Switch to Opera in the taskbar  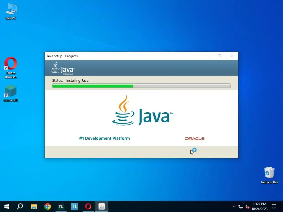coord(88,206)
